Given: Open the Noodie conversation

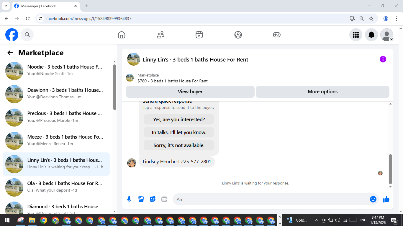Looking at the screenshot, I should pyautogui.click(x=56, y=71).
